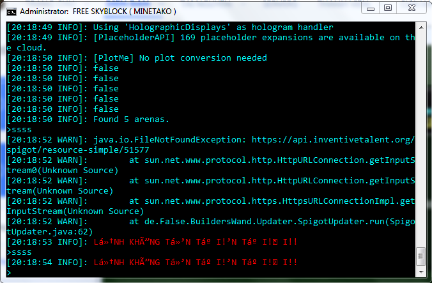Click the first ">ssss" command entry
This screenshot has height=283, width=432.
(x=19, y=130)
